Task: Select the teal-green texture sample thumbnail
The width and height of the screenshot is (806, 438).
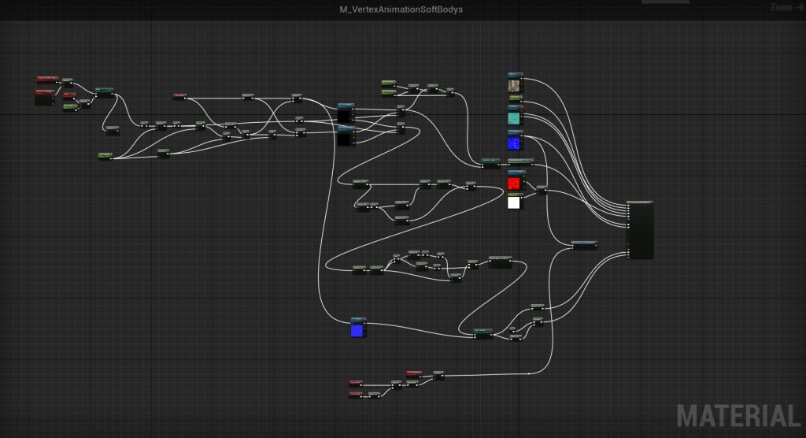Action: [514, 119]
